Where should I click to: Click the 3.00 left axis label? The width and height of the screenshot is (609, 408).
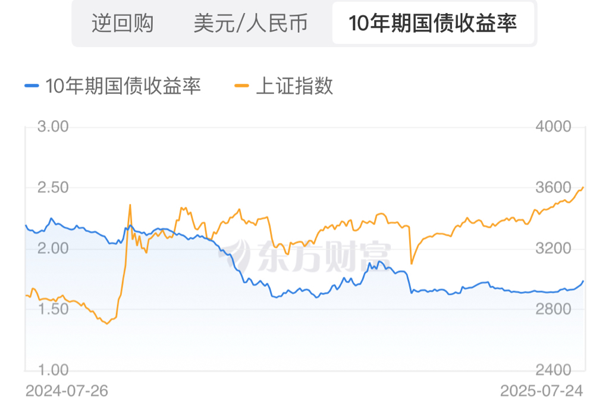pyautogui.click(x=54, y=127)
